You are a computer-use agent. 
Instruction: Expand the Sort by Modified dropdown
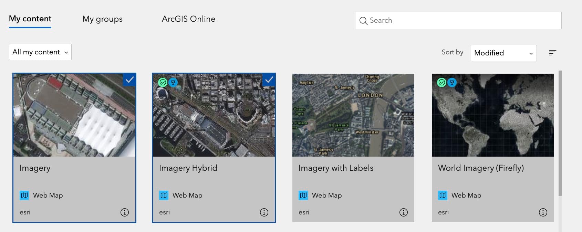coord(503,53)
